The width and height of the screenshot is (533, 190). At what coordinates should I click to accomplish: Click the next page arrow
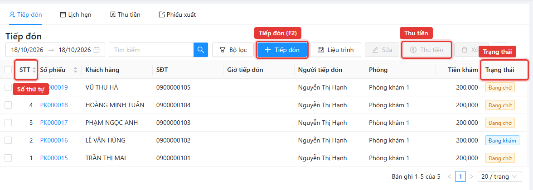coord(471,176)
